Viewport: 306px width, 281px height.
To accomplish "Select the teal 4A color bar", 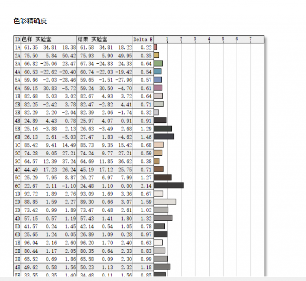I will 157,71.
